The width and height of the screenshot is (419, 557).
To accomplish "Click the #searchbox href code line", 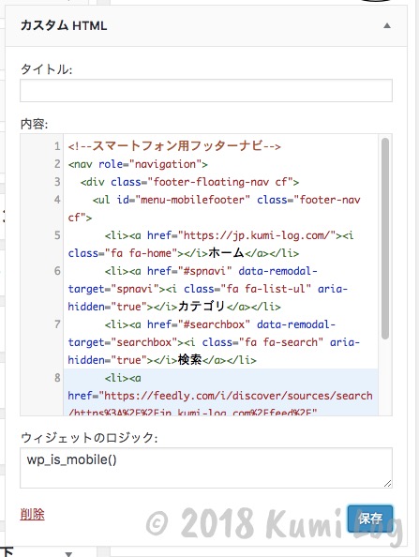I will tap(219, 324).
